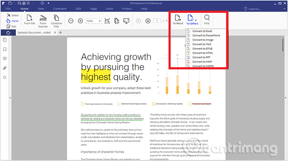
Task: Click the 'I want to...' search box
Action: [x=253, y=9]
